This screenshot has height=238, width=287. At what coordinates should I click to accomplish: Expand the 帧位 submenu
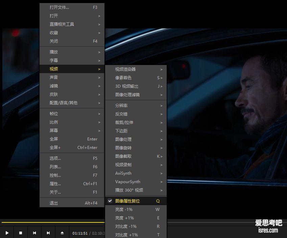point(72,114)
